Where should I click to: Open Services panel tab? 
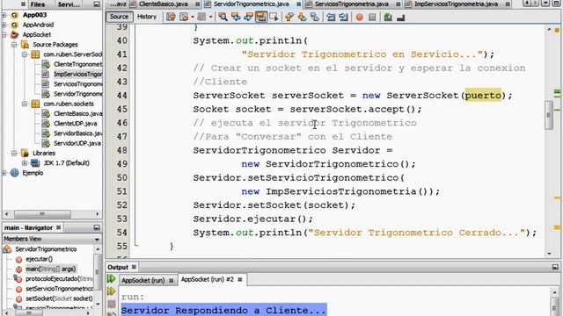click(69, 4)
